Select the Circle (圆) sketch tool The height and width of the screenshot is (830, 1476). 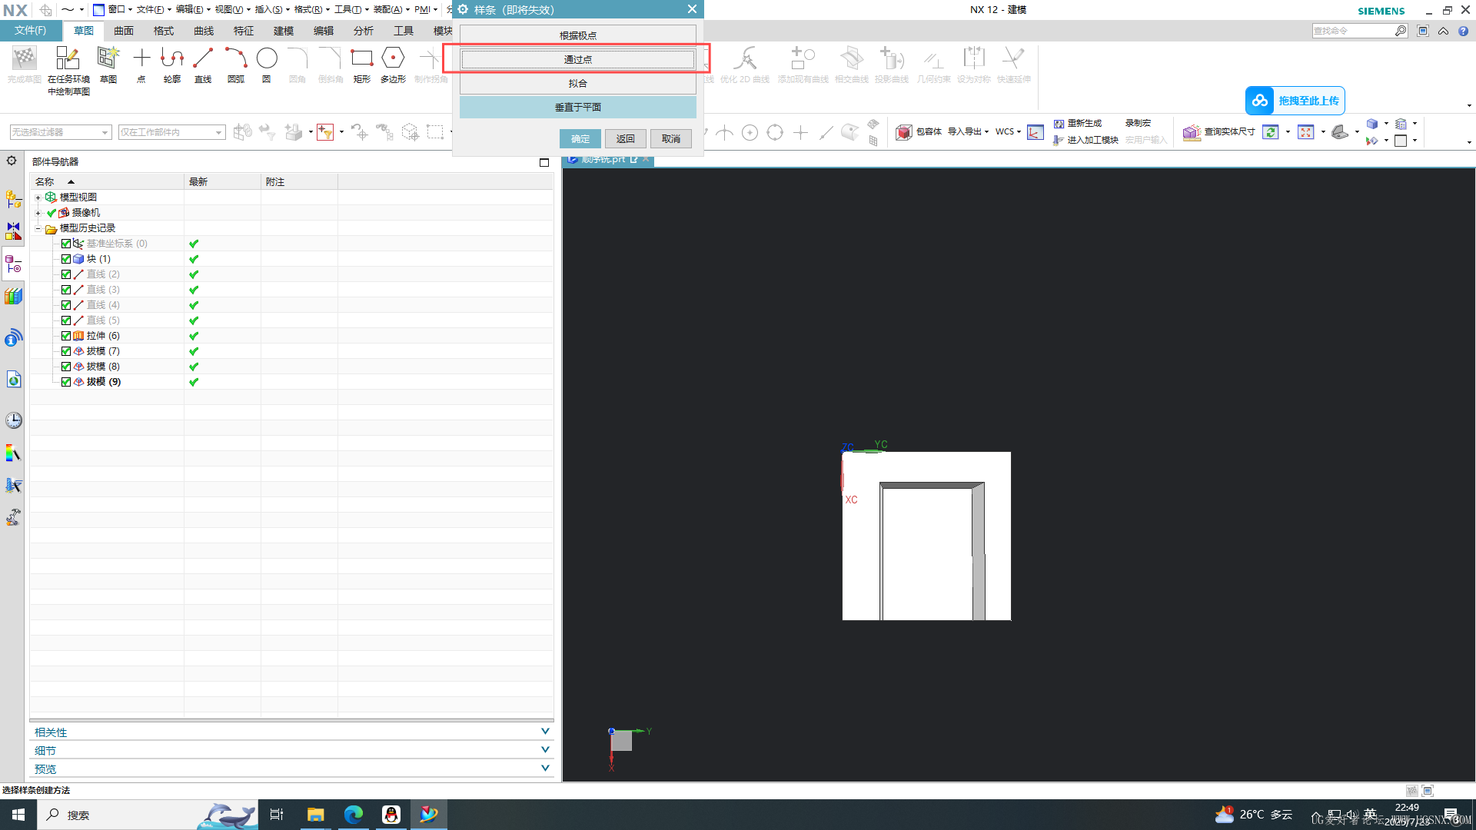(267, 58)
